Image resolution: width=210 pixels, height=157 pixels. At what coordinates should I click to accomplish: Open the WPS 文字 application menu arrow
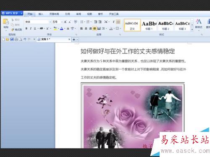21,13
